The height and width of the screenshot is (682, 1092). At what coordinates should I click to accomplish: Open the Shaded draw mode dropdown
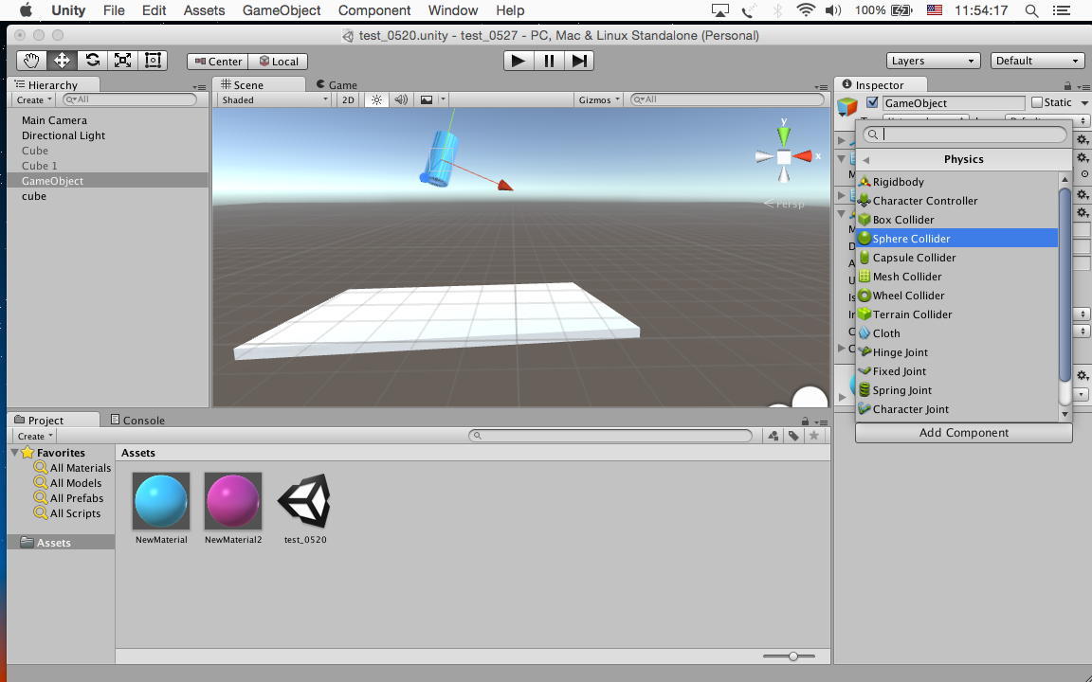(274, 99)
